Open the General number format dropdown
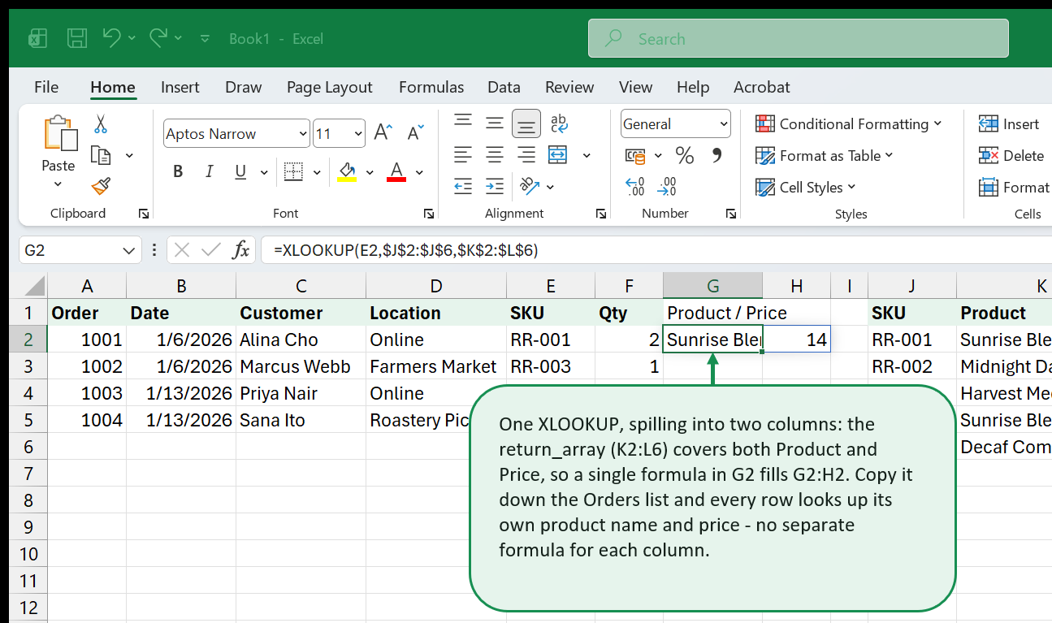This screenshot has height=623, width=1052. click(x=723, y=124)
